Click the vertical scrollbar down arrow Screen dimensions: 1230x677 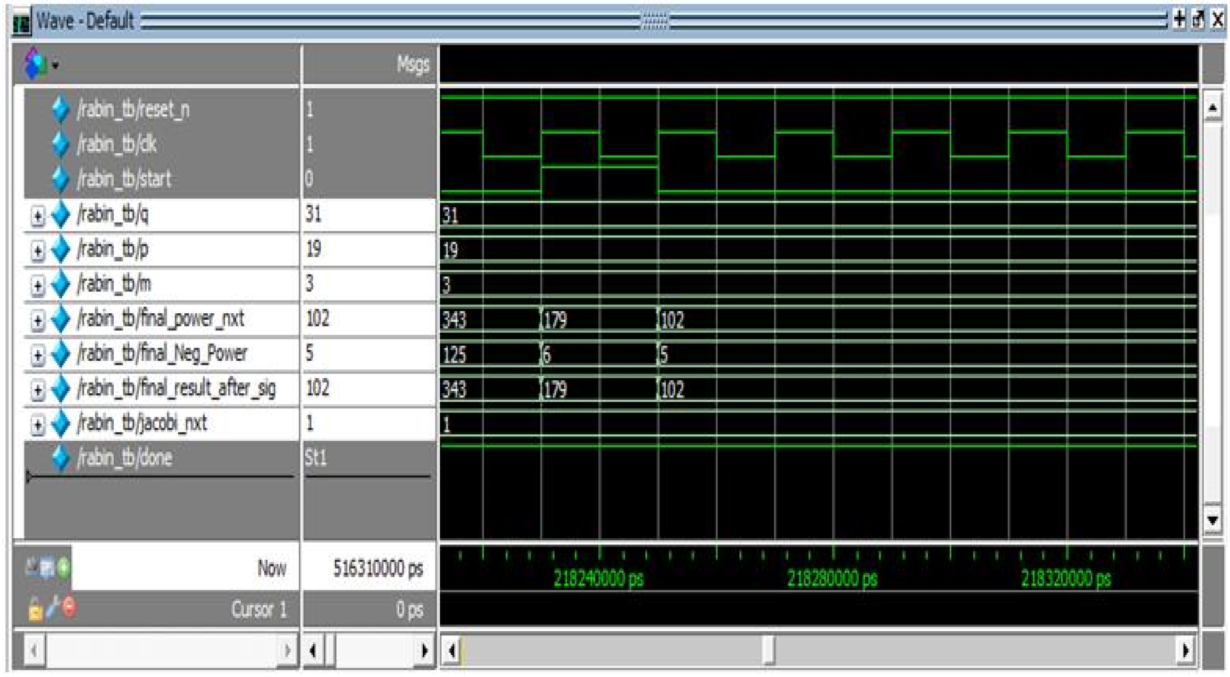tap(1213, 519)
